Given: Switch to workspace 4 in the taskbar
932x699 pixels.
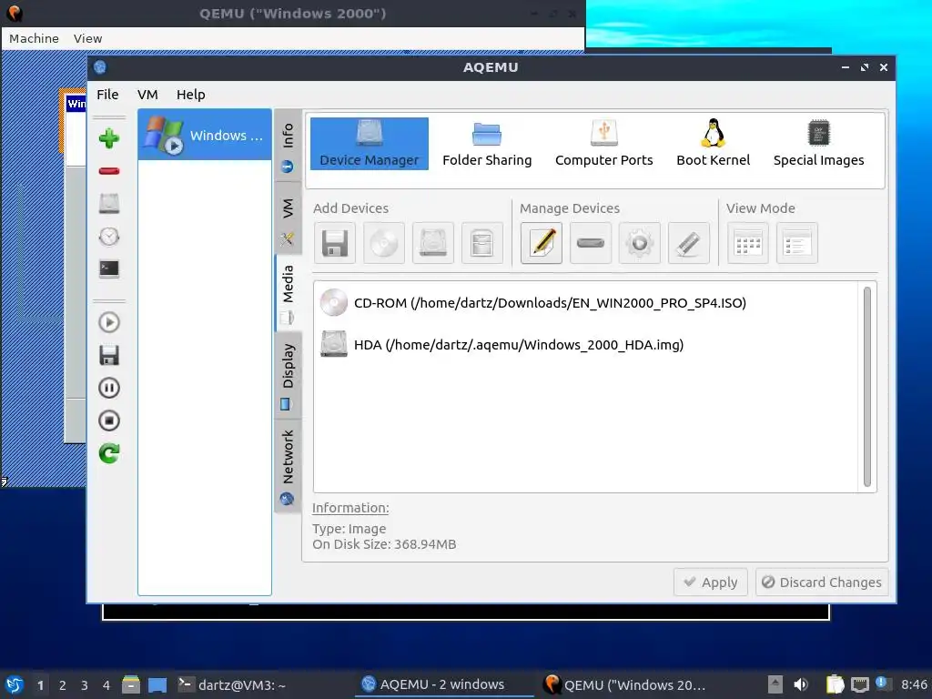Looking at the screenshot, I should tap(106, 685).
